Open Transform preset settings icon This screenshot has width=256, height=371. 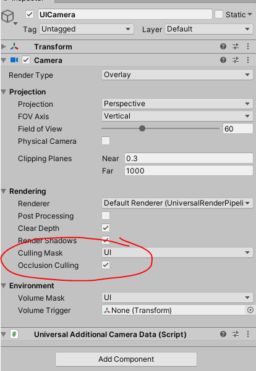[x=236, y=46]
